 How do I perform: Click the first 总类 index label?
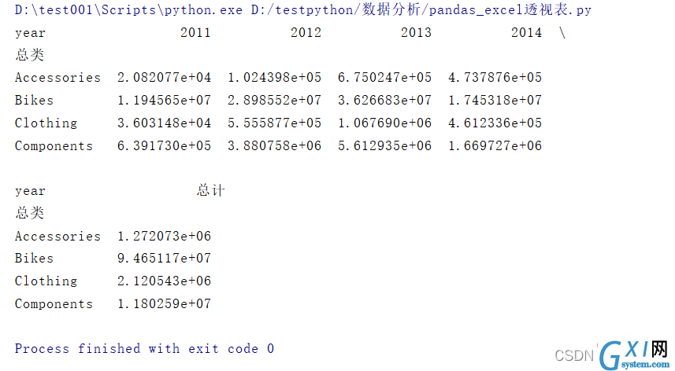click(x=30, y=54)
